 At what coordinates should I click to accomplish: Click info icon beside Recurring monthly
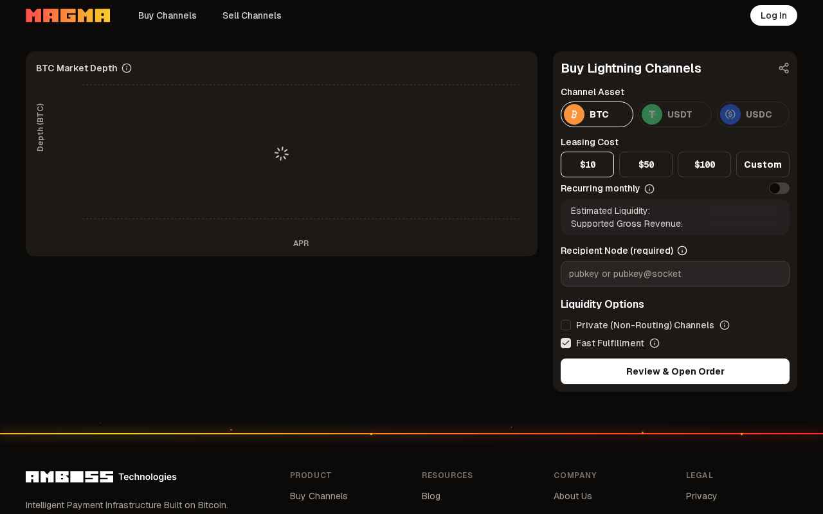click(x=649, y=189)
